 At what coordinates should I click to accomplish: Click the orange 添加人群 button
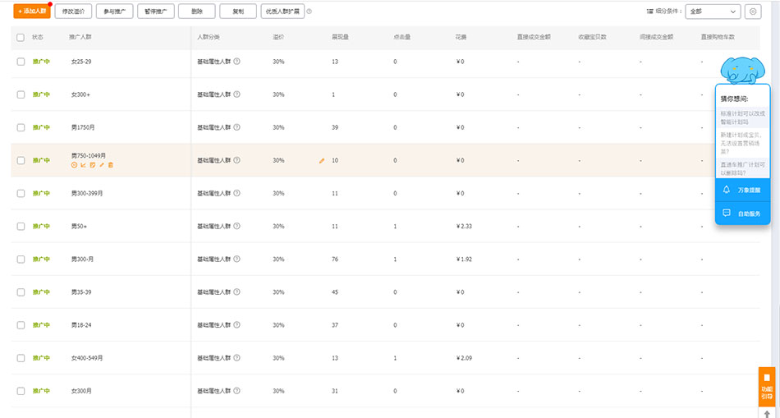coord(32,11)
